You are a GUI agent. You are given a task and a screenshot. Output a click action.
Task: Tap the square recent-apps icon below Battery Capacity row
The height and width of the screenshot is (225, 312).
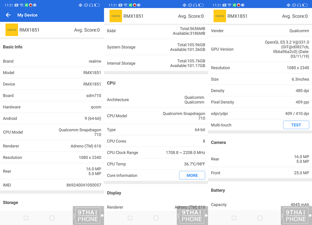[x=234, y=218]
